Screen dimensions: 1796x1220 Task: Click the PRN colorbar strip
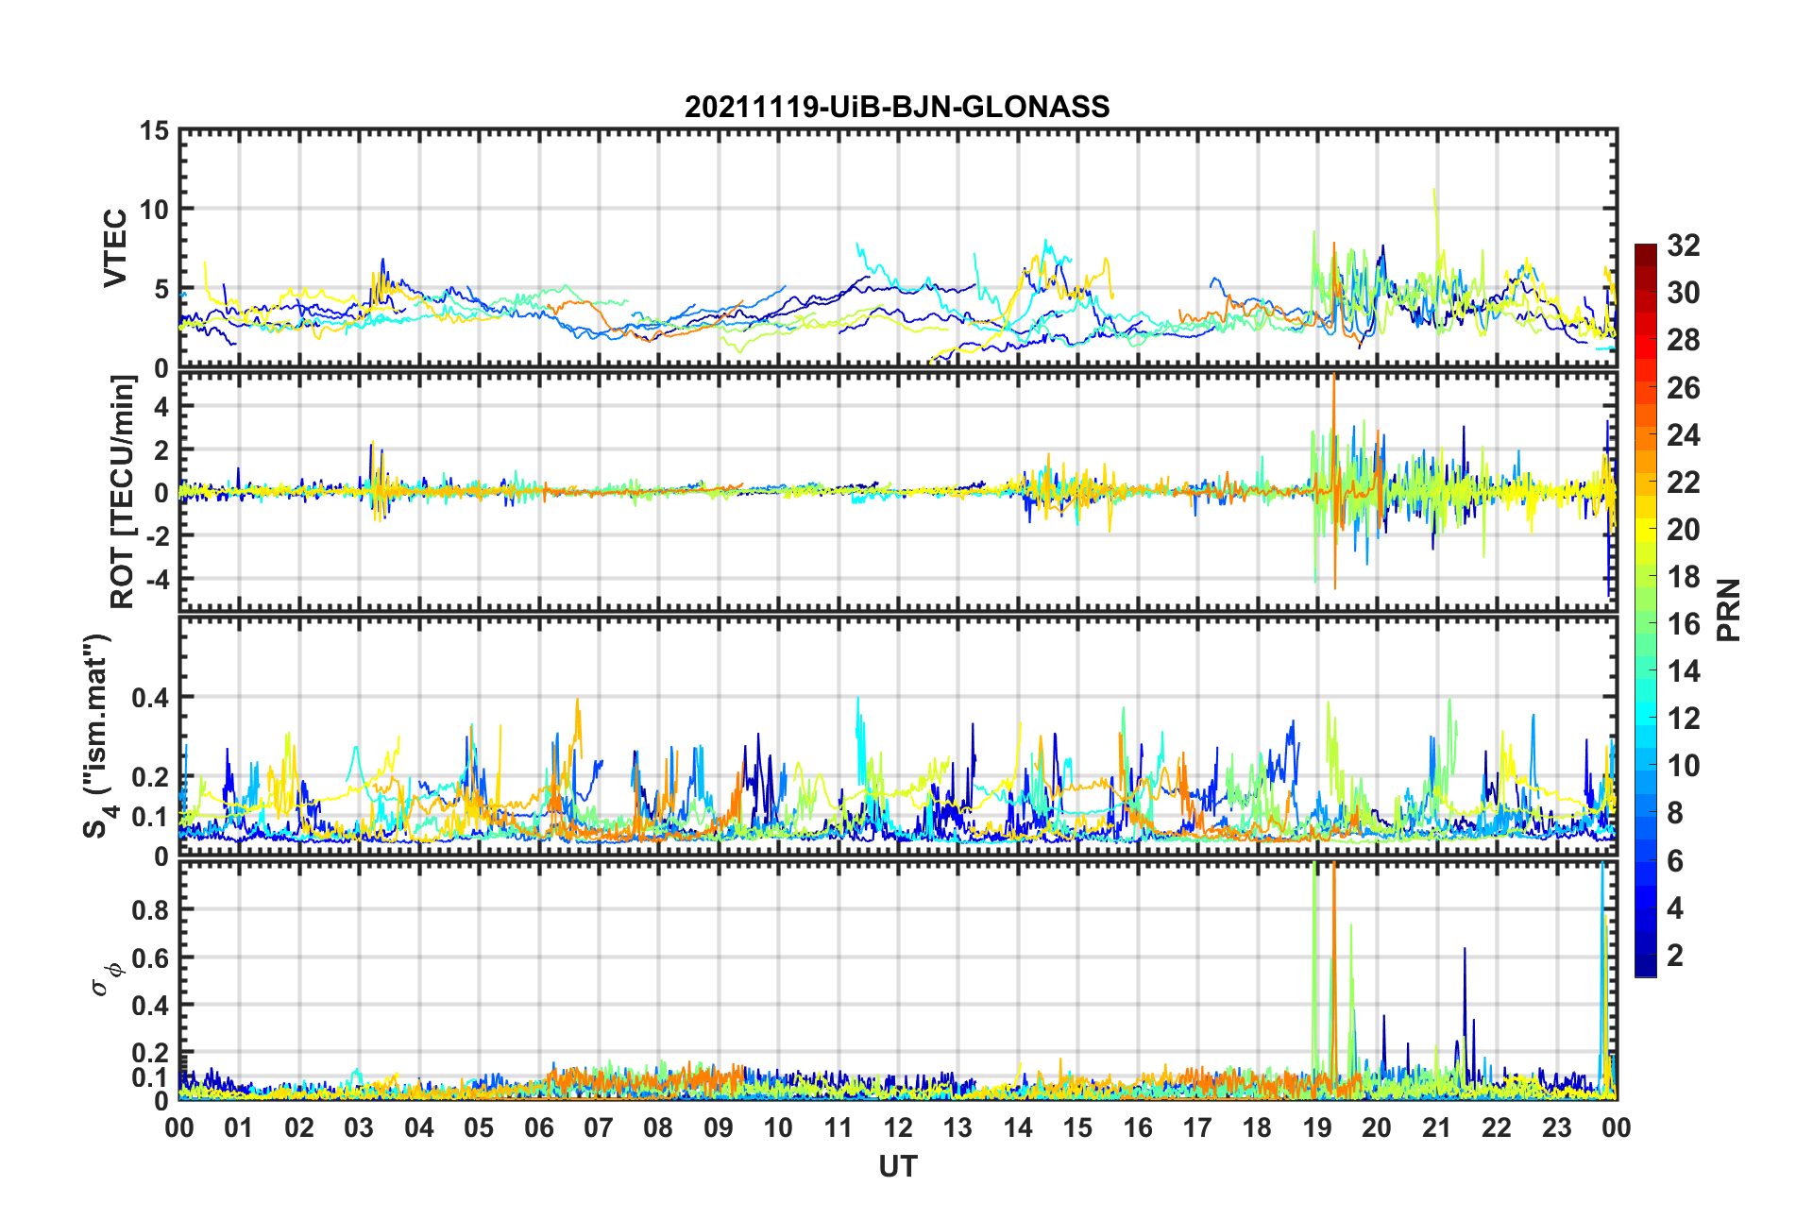coord(1646,610)
